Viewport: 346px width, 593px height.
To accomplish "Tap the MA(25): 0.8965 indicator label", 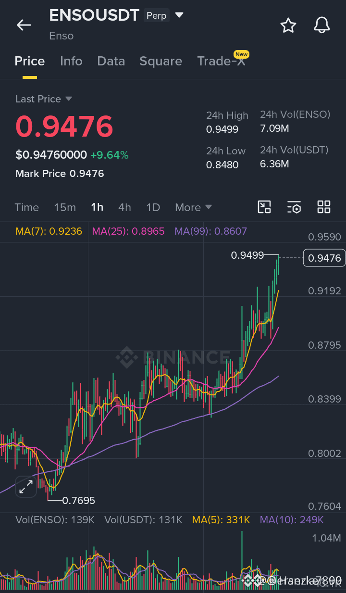I will (128, 231).
